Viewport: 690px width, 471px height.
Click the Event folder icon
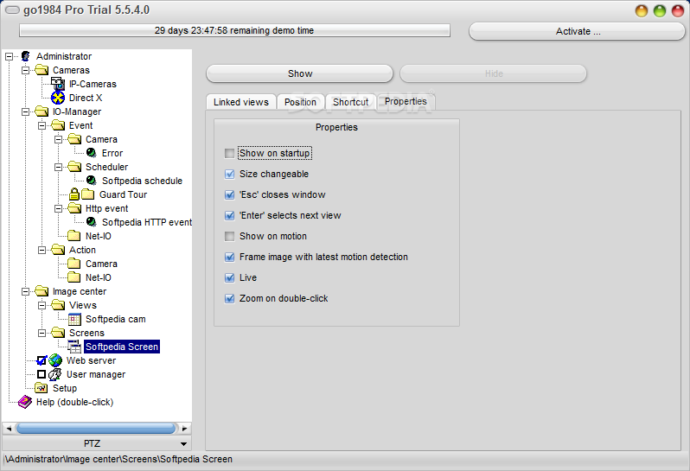(x=58, y=125)
